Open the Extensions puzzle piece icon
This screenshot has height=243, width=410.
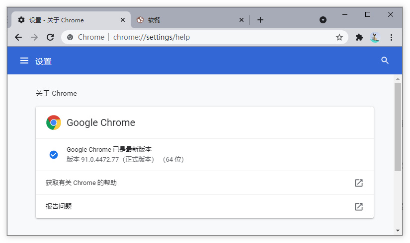359,37
